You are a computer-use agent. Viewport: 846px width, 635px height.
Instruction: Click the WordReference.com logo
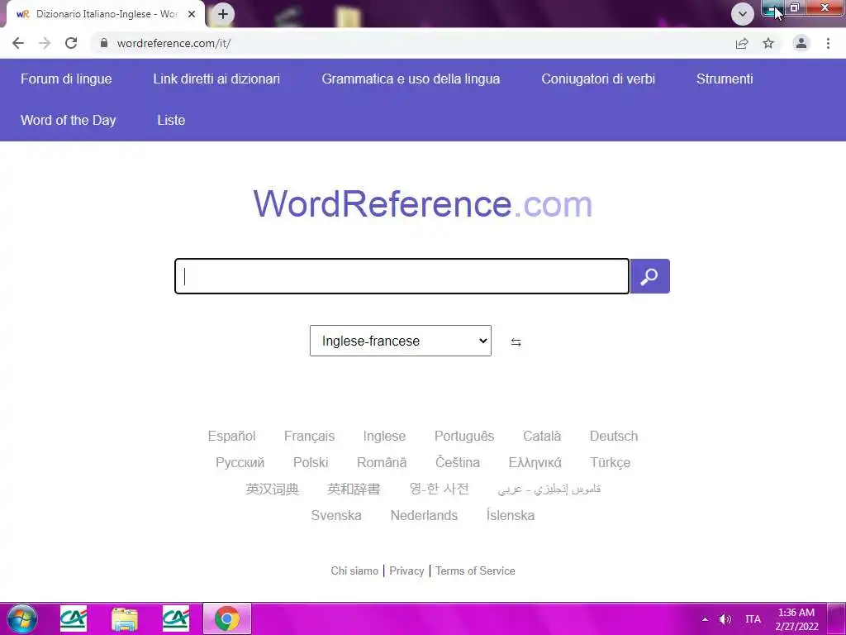[x=423, y=203]
